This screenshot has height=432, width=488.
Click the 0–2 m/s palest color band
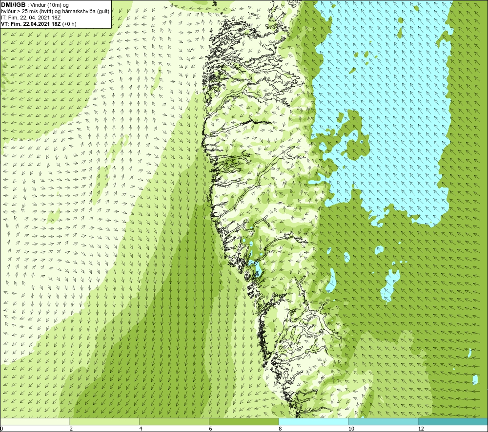click(35, 421)
